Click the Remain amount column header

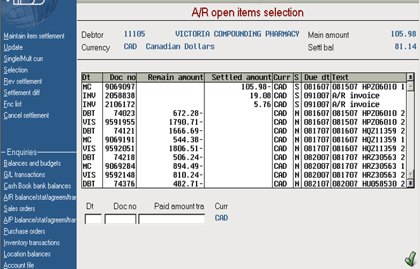click(171, 77)
